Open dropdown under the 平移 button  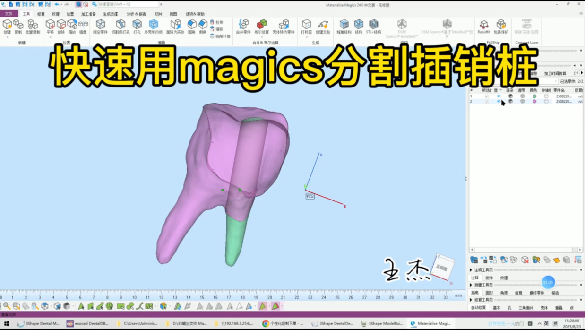pyautogui.click(x=50, y=37)
